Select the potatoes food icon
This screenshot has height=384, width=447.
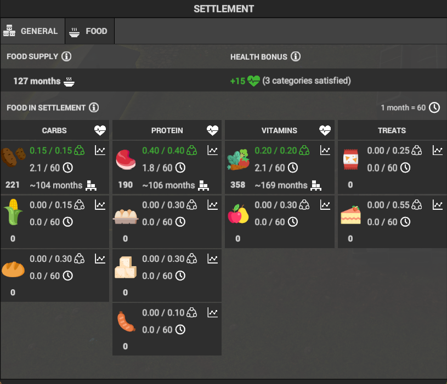click(x=13, y=157)
